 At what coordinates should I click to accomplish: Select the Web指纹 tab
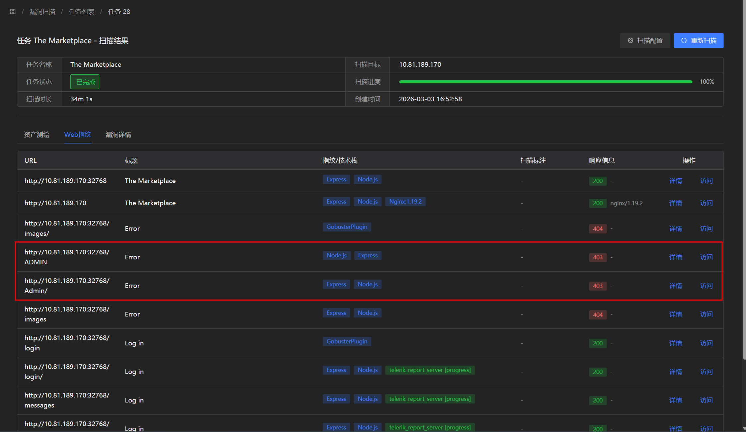point(77,134)
